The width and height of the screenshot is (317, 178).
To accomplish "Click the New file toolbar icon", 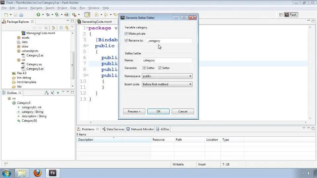I will (6, 15).
